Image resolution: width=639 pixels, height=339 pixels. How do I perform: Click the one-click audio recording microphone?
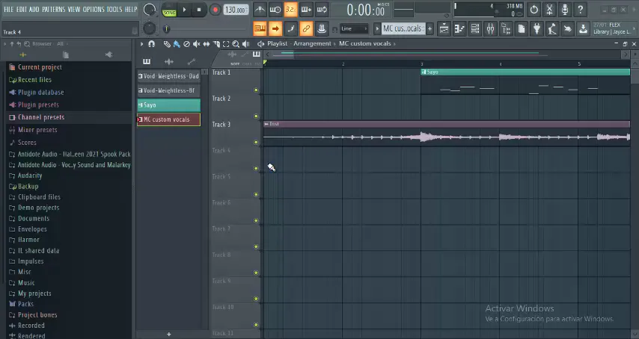point(565,10)
